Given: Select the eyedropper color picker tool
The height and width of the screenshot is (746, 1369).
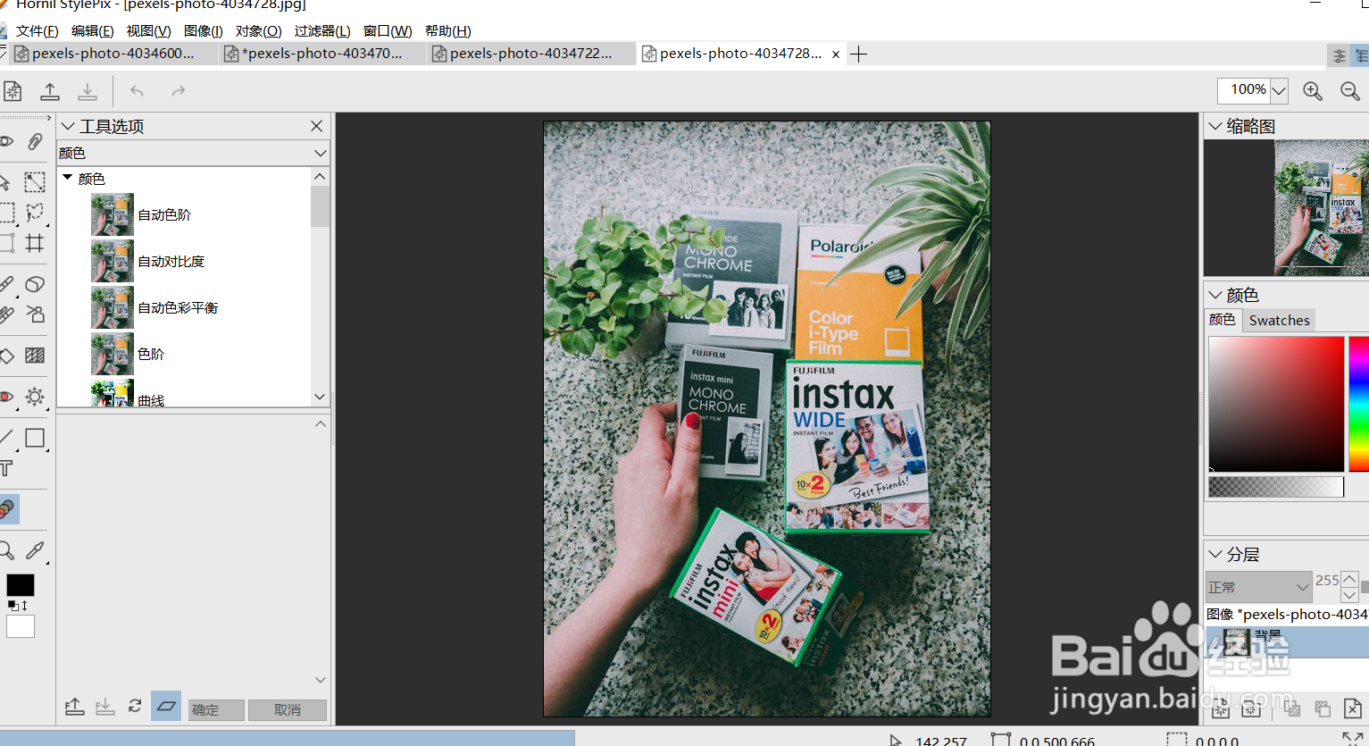Looking at the screenshot, I should pos(35,550).
